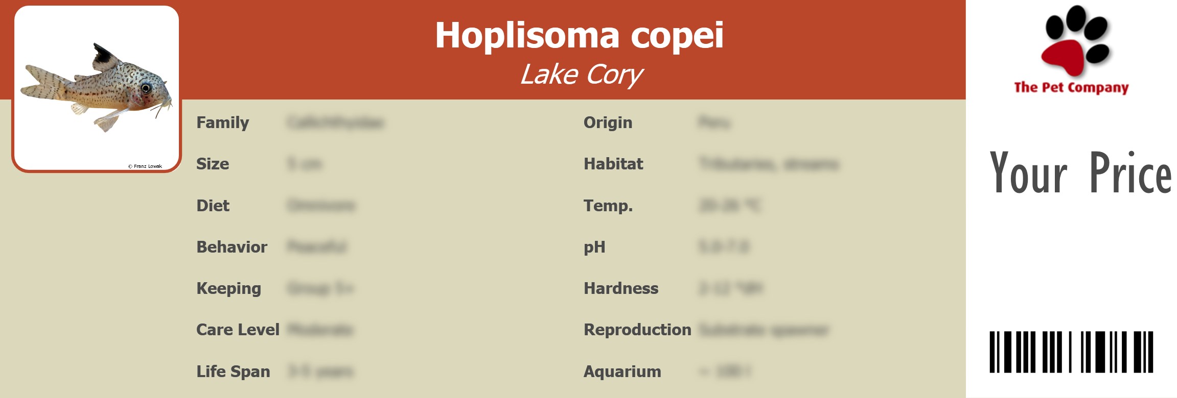1177x398 pixels.
Task: Click the Temp. label
Action: 608,206
